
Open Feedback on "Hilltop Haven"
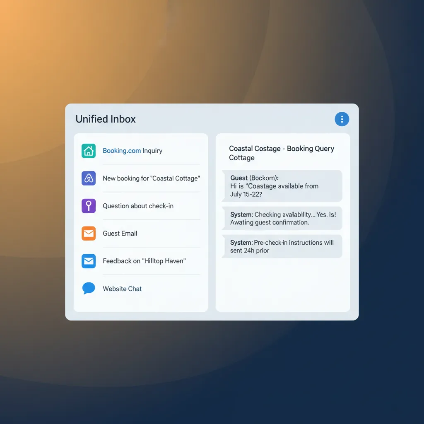145,261
